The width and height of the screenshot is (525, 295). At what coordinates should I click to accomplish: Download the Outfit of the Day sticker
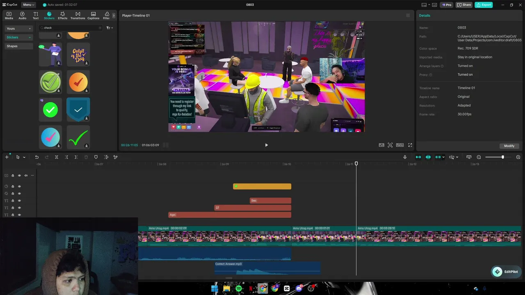click(87, 63)
